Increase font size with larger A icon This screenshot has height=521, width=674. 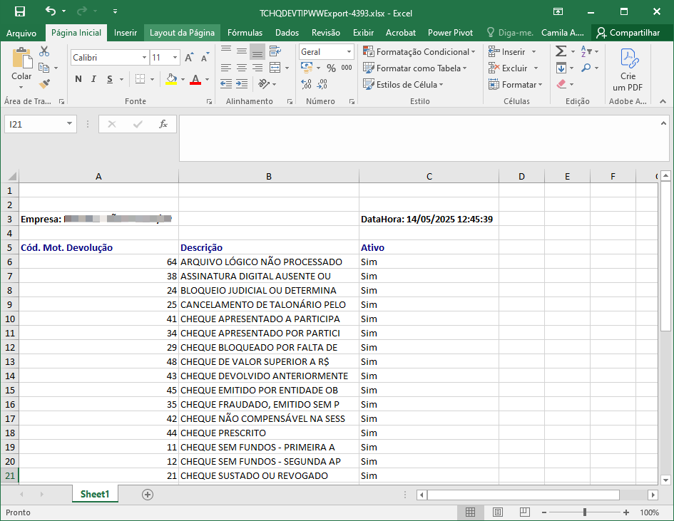(189, 58)
